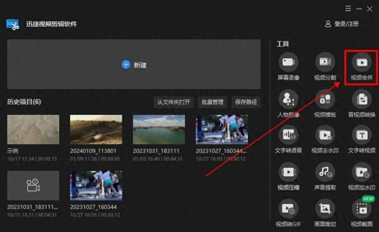Launch the 视频合并 video merge tool
The height and width of the screenshot is (232, 379).
(361, 62)
